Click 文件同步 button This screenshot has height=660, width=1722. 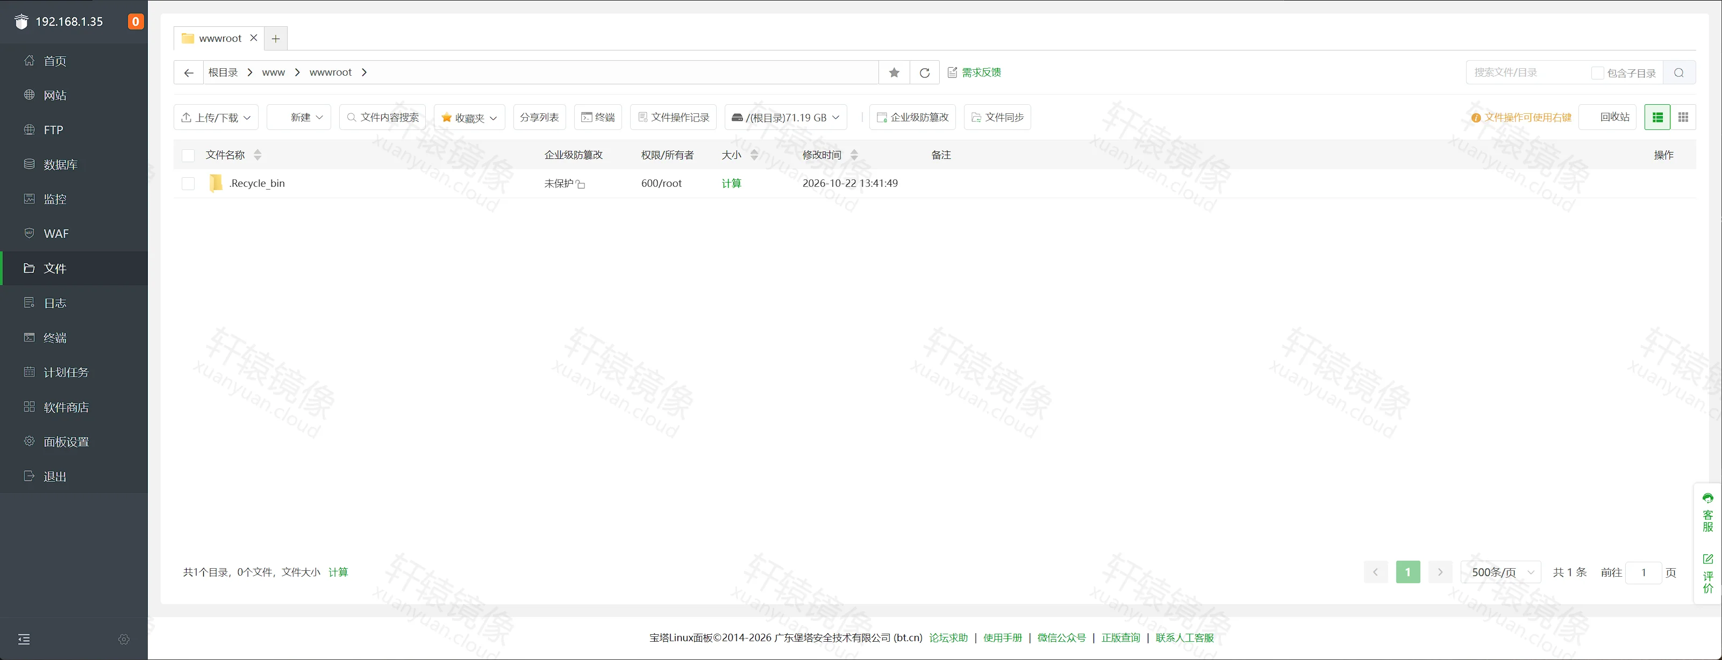(x=997, y=118)
